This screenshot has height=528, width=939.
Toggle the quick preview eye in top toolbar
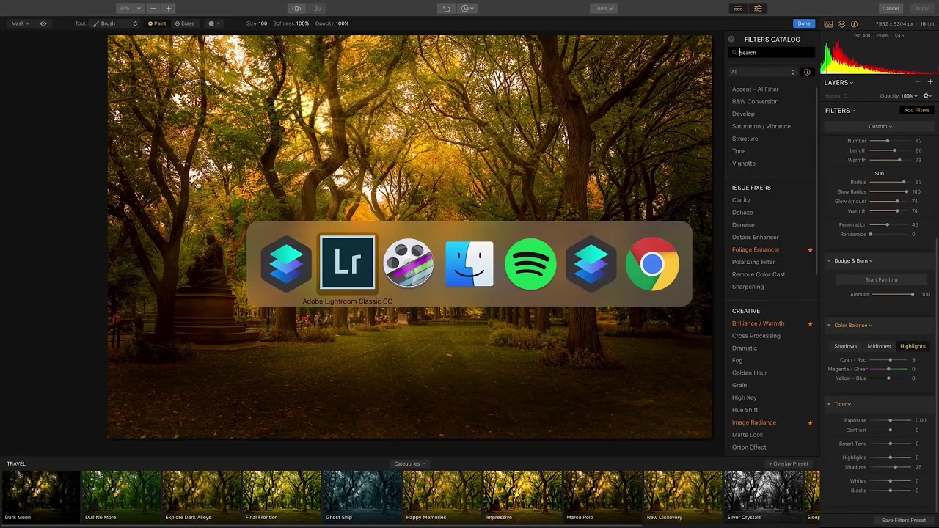point(296,8)
